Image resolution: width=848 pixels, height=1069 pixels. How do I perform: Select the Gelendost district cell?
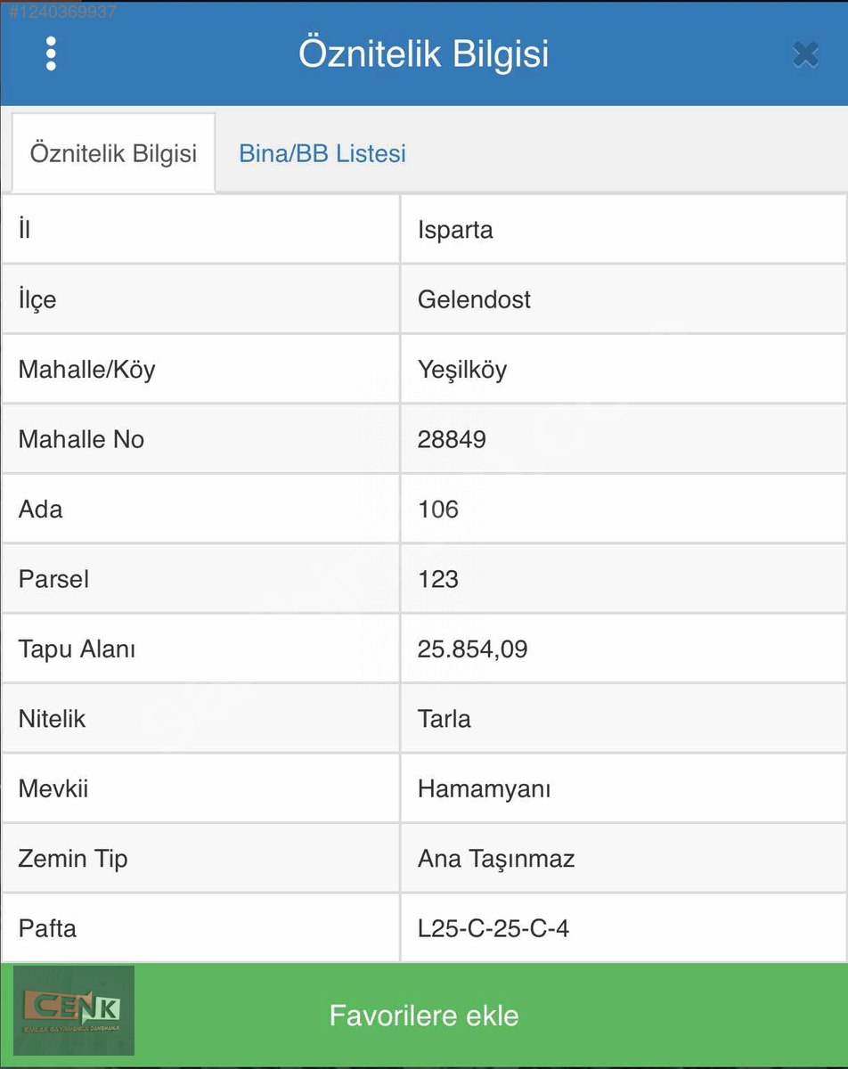click(x=623, y=299)
